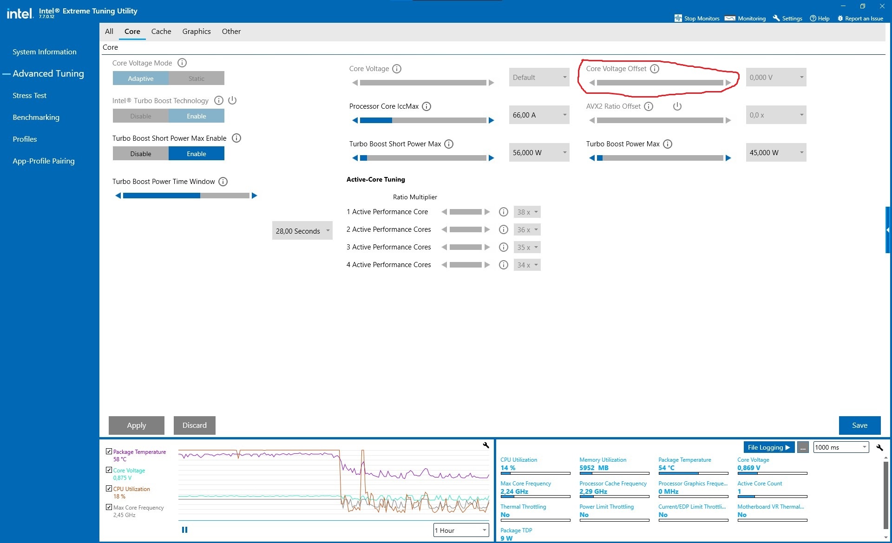
Task: Click the Core Voltage Mode info icon
Action: tap(182, 63)
